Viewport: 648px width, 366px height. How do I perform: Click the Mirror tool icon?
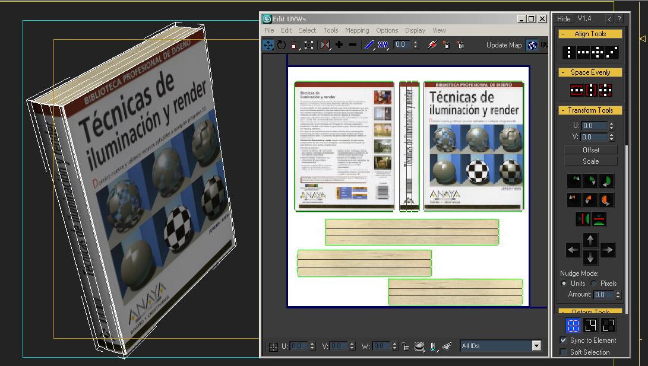325,45
